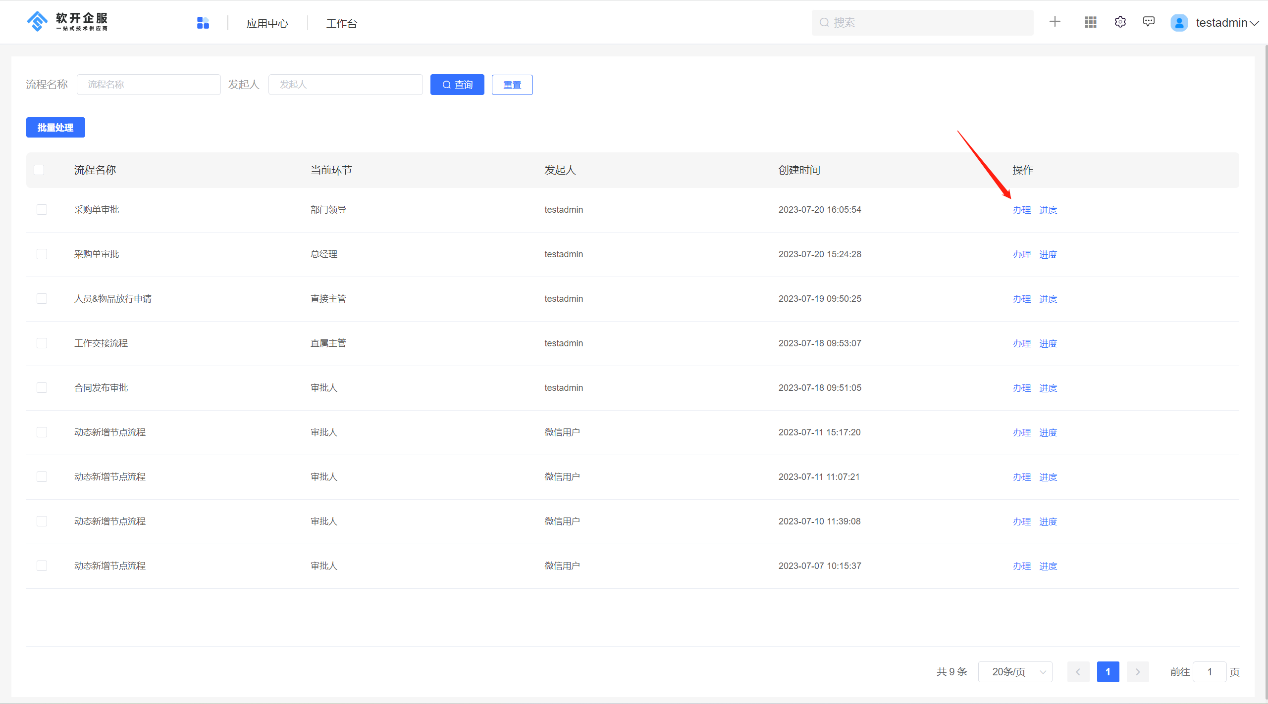
Task: Click the 共 9 条 total count
Action: tap(952, 672)
